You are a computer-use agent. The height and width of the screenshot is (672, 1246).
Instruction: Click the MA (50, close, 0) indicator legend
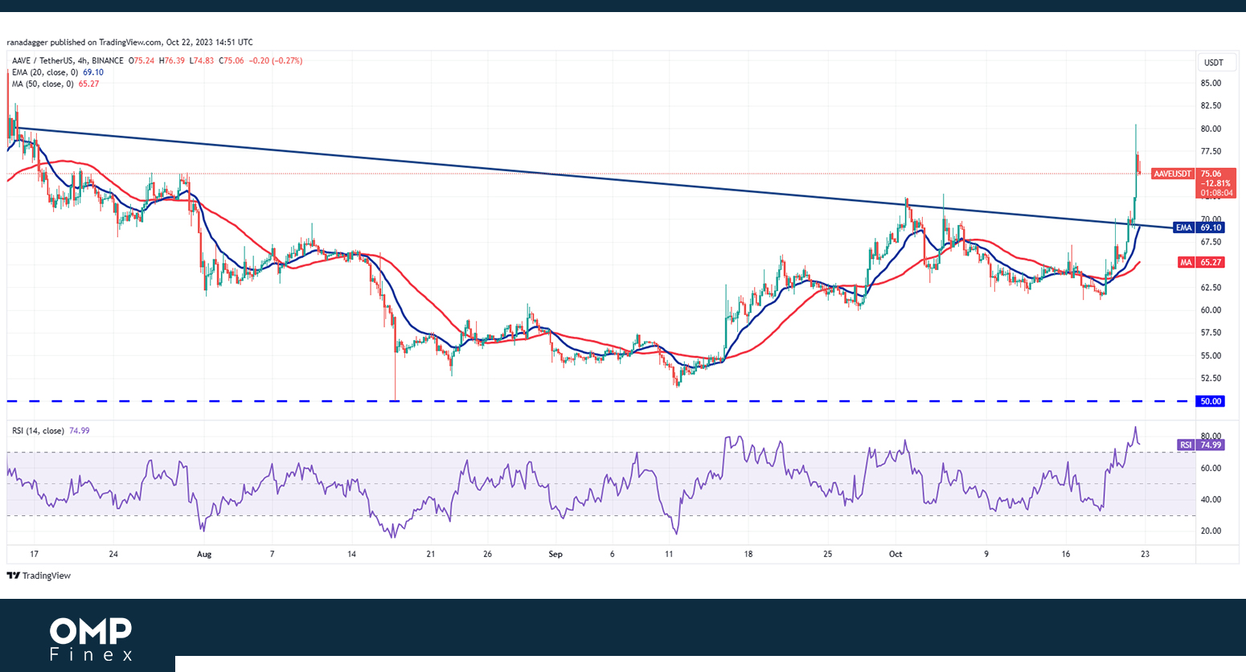tap(43, 84)
